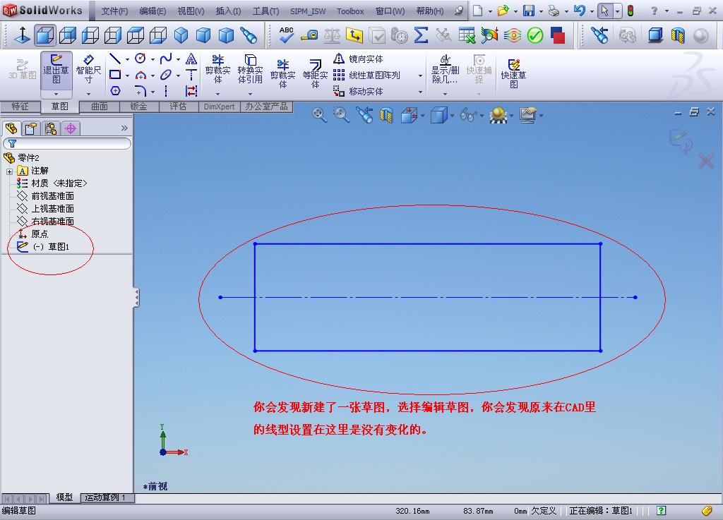
Task: Select the Corner Rectangle tool
Action: (x=115, y=75)
